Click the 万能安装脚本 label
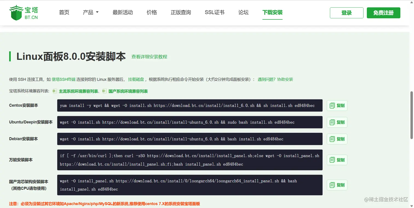Screen dimensions: 414x208 pyautogui.click(x=21, y=160)
